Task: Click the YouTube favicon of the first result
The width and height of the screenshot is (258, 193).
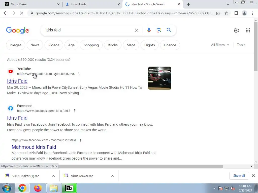Action: pos(11,71)
